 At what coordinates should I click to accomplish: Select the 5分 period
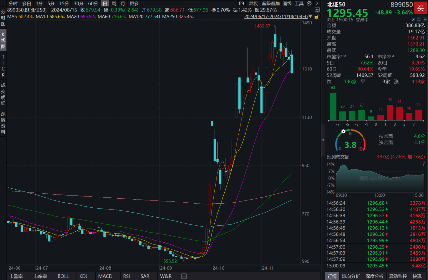coord(51,3)
